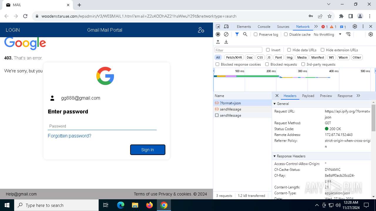The height and width of the screenshot is (211, 376).
Task: Check the Invert filter checkbox
Action: tap(268, 50)
